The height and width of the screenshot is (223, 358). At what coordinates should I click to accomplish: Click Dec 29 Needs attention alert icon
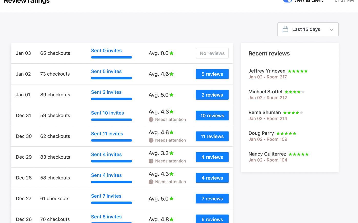tap(151, 161)
